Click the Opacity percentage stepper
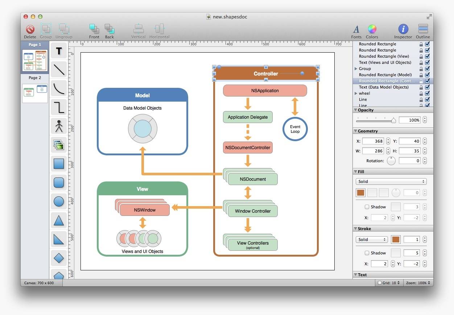The width and height of the screenshot is (454, 315). pos(425,120)
